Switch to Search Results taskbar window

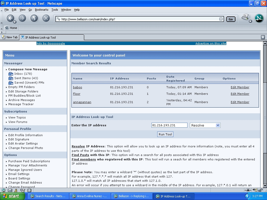48,196
